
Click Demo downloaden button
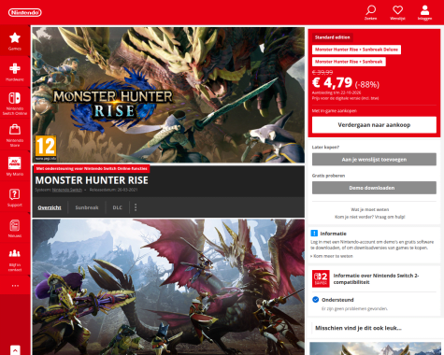(374, 188)
